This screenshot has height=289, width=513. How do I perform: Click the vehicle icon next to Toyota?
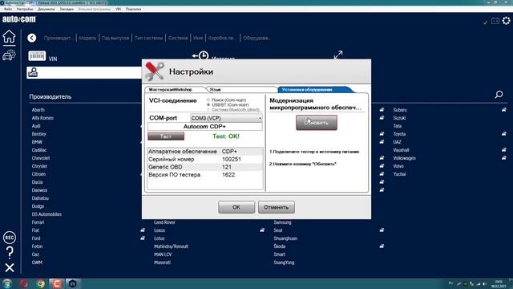(x=504, y=134)
